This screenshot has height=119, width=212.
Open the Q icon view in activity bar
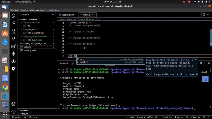(x=13, y=69)
